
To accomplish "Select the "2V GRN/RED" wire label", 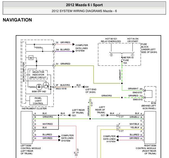I will [x=63, y=64].
